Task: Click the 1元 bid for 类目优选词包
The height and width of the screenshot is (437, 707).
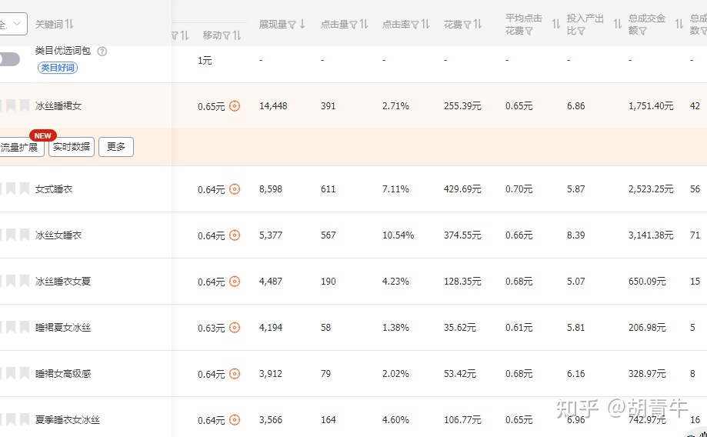Action: click(205, 61)
